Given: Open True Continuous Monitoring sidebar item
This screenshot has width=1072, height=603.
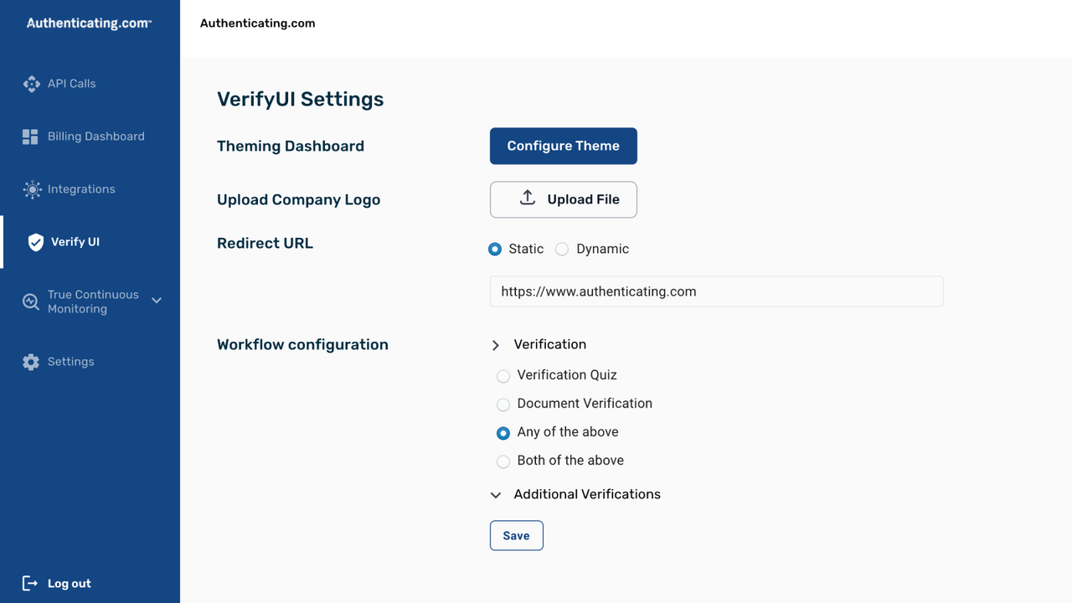Looking at the screenshot, I should pyautogui.click(x=90, y=301).
